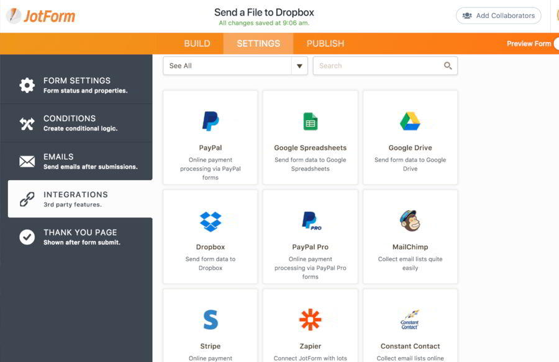Click the search magnifier icon
Image resolution: width=559 pixels, height=362 pixels.
click(x=448, y=66)
